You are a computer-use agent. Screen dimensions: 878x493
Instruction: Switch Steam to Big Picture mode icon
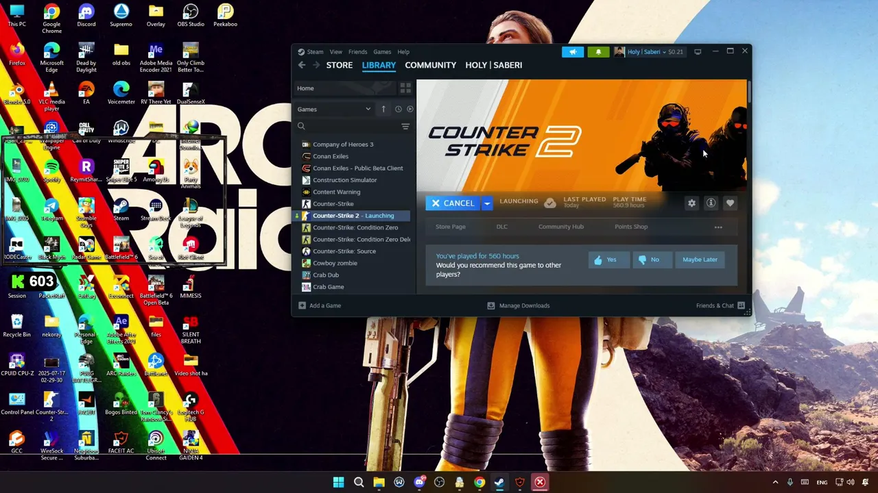coord(698,51)
